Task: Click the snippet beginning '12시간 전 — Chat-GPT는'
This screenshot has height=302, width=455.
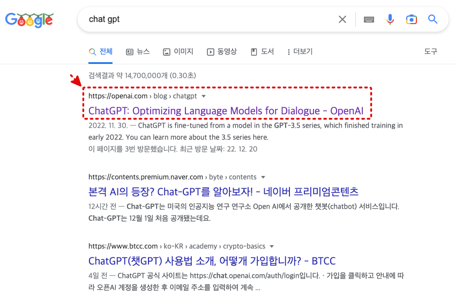Action: tap(244, 212)
